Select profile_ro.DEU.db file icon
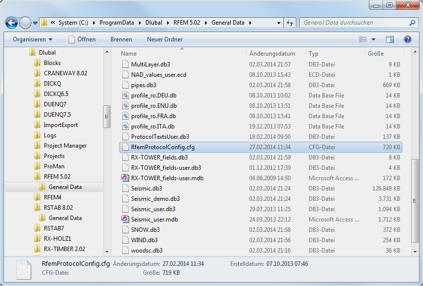 pos(125,95)
